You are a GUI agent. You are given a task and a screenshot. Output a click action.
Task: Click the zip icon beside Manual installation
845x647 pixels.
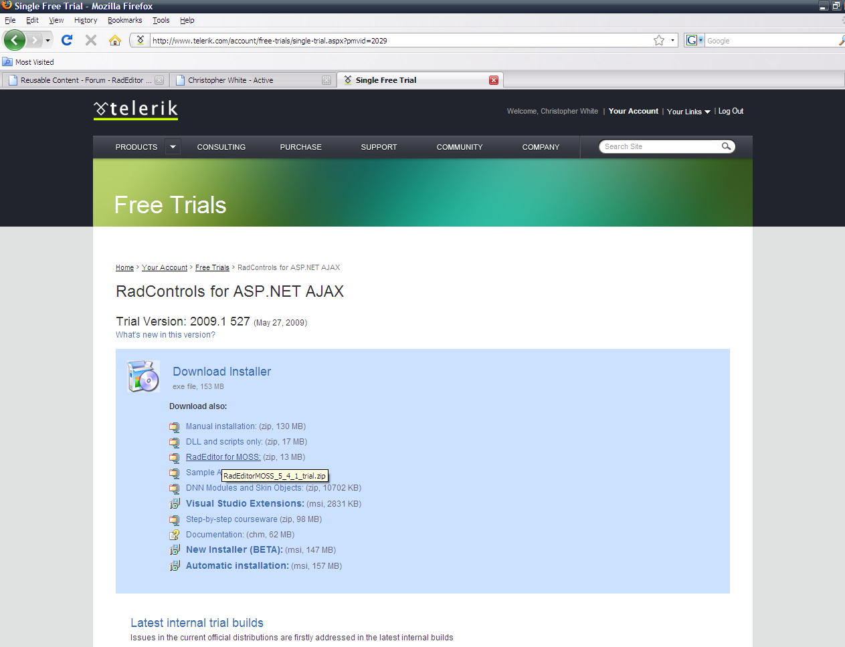tap(175, 426)
